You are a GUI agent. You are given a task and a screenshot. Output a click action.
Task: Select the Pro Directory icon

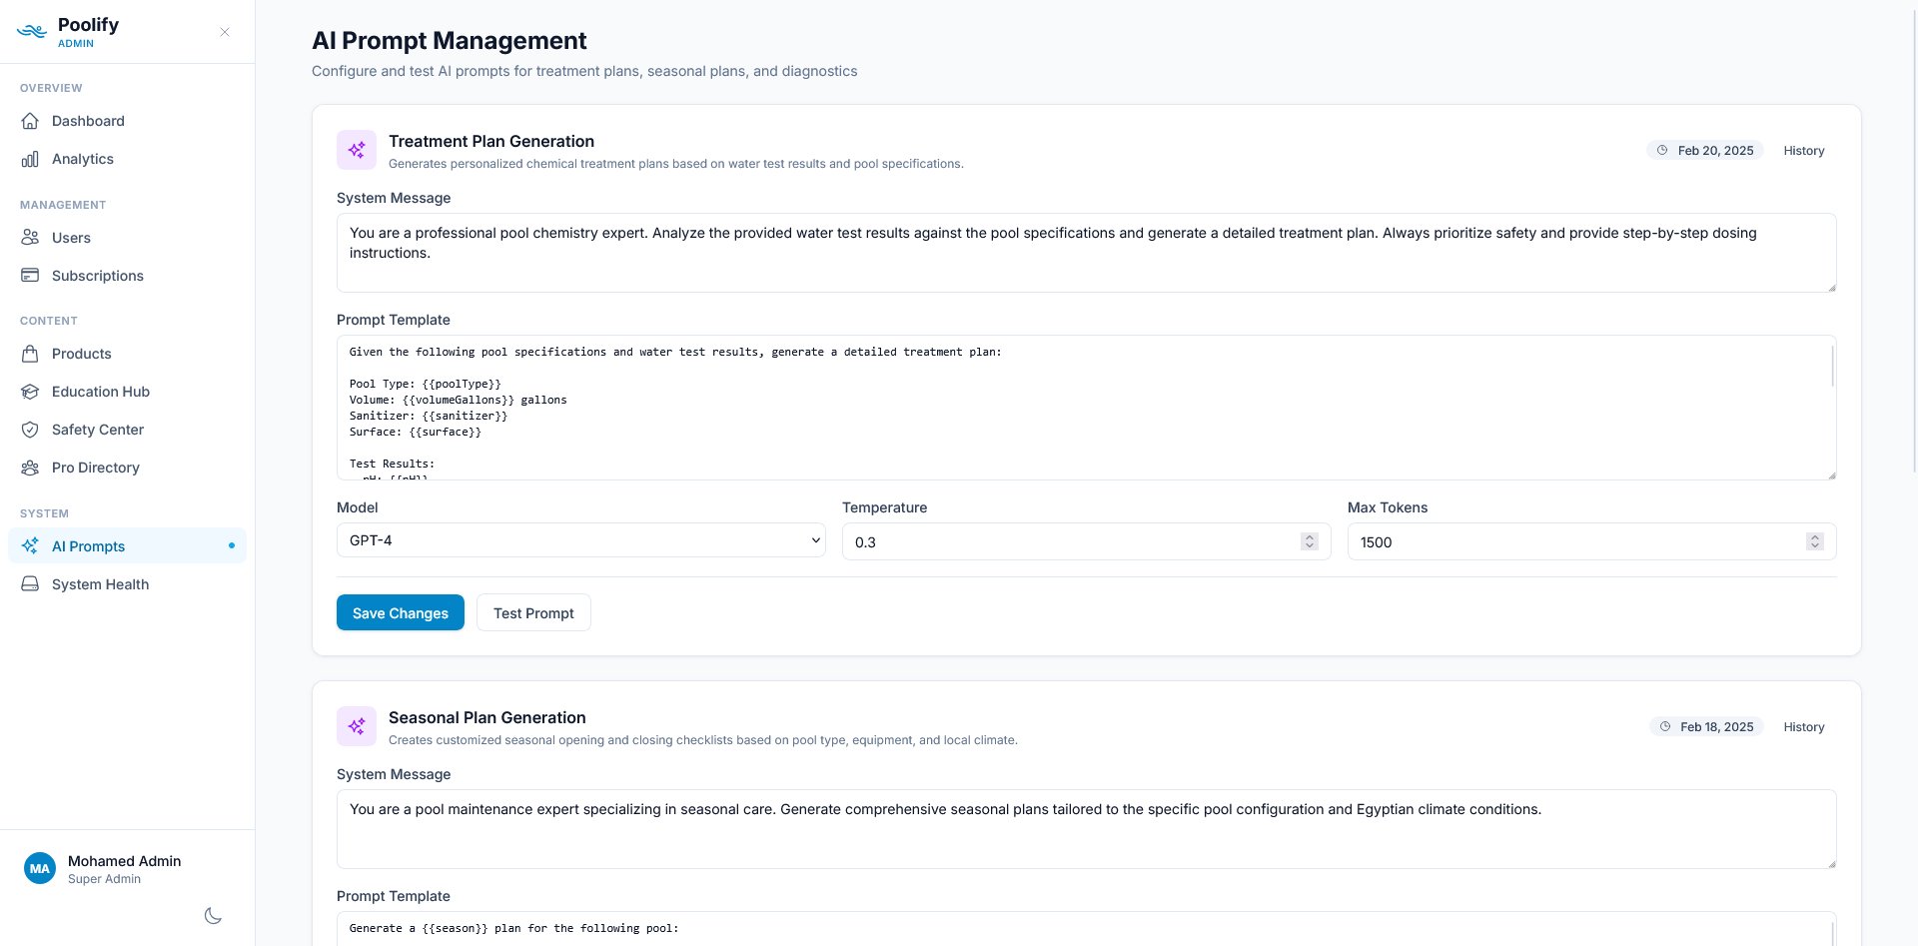pos(31,468)
